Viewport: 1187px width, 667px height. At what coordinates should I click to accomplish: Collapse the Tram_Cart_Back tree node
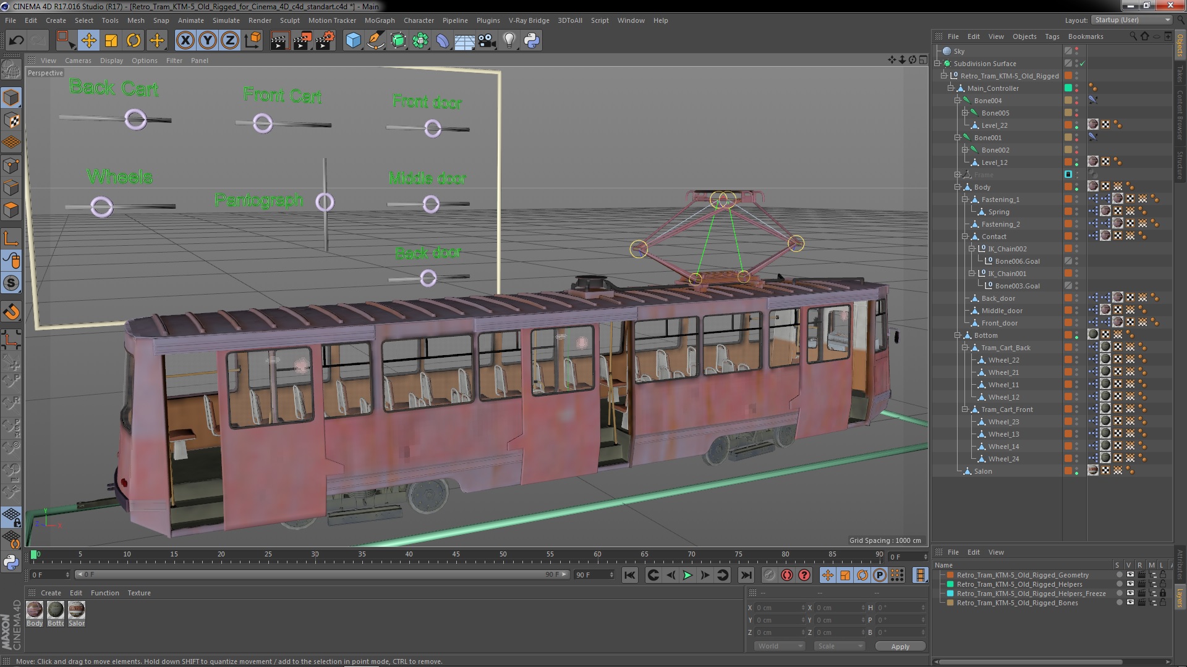(964, 348)
